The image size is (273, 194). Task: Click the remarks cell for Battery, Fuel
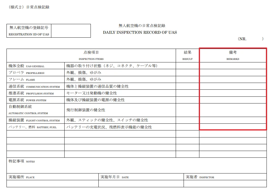point(233,127)
